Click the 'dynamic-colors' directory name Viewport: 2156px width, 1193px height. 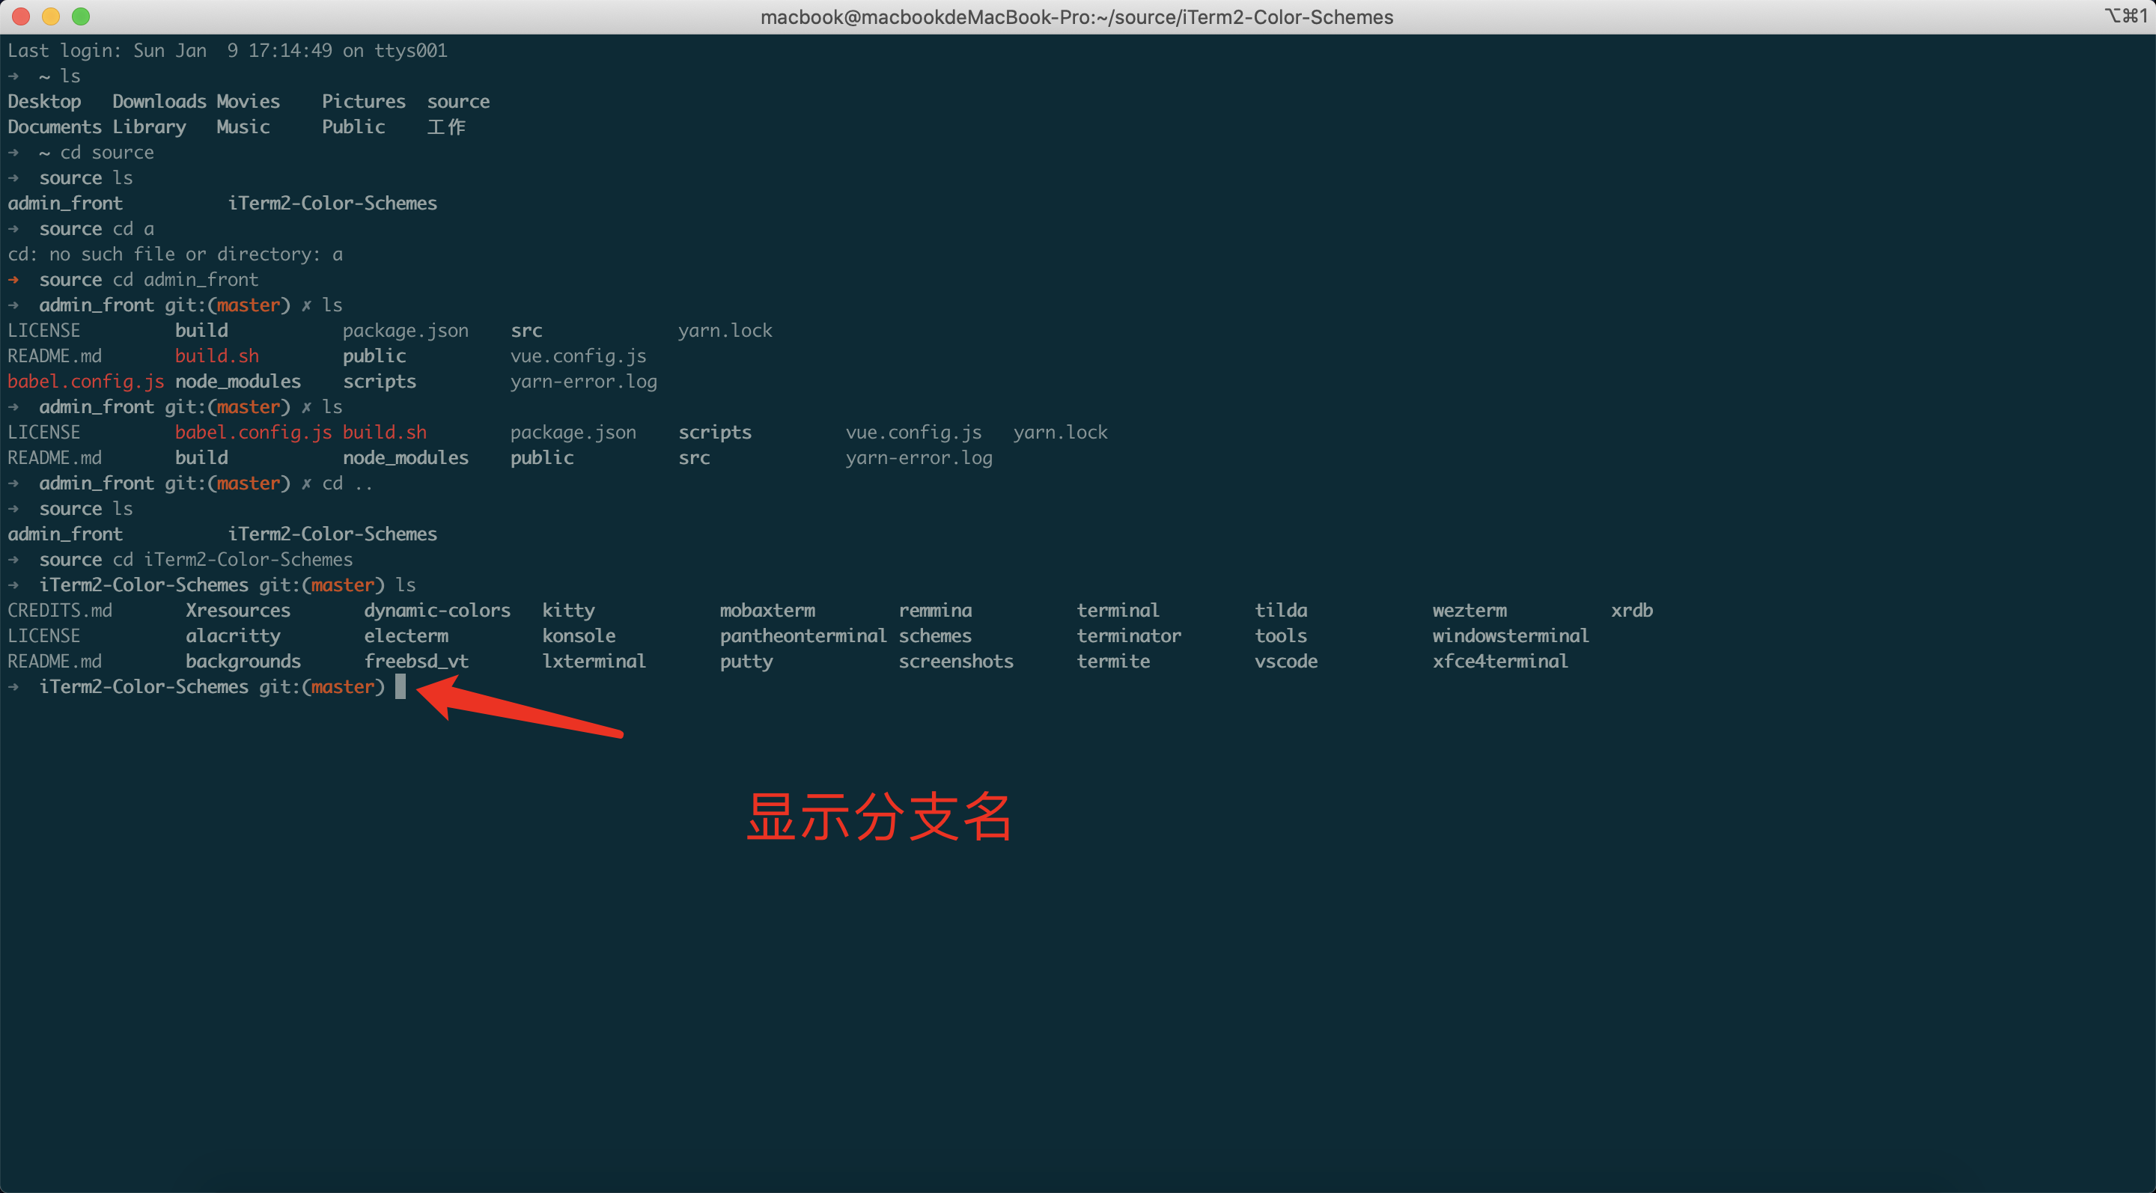point(437,610)
